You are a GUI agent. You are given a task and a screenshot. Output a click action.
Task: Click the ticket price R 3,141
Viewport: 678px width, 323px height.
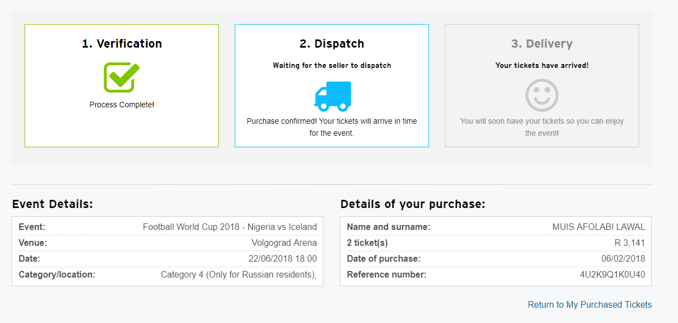629,243
